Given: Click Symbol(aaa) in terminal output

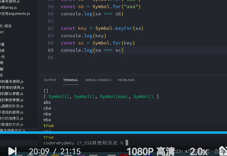Looking at the screenshot, I should [x=114, y=96].
